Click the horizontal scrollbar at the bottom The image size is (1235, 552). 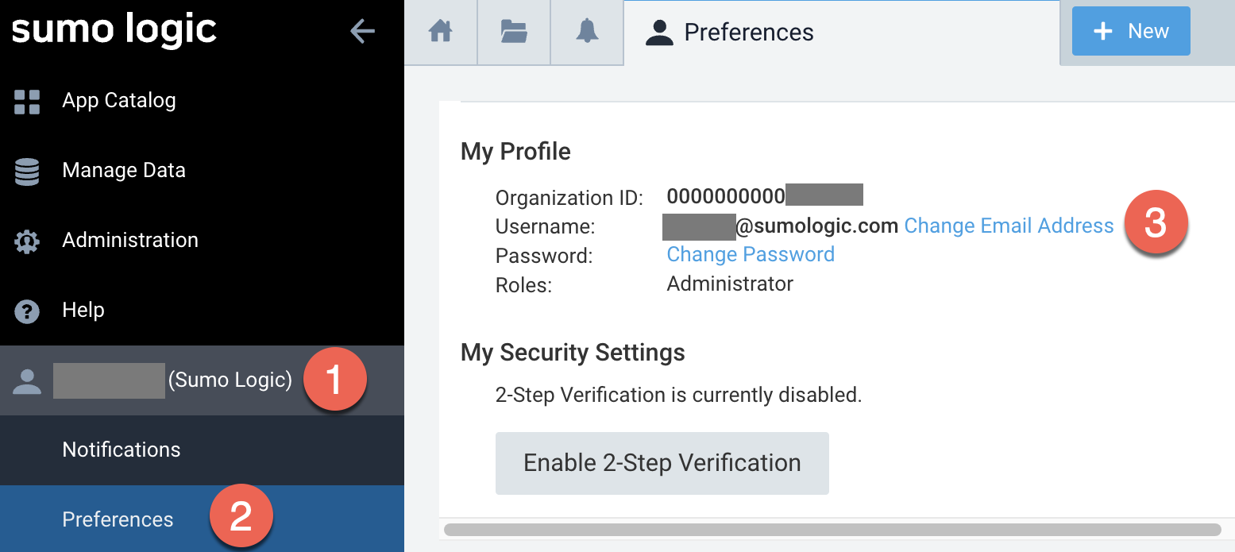click(832, 530)
